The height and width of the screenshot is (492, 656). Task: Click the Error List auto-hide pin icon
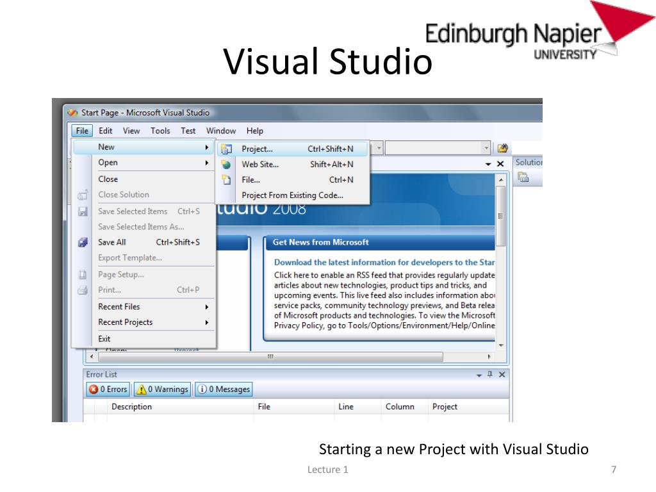pos(490,374)
